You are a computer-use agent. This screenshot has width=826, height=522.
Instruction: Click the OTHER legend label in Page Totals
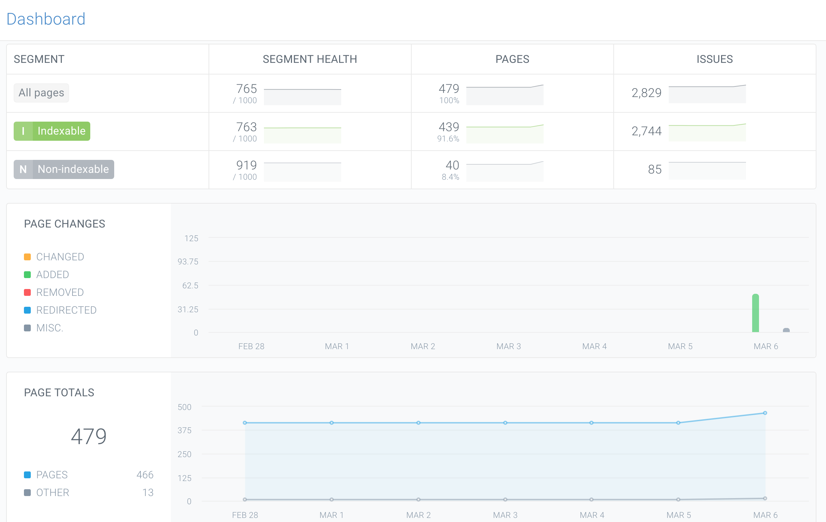click(x=53, y=493)
